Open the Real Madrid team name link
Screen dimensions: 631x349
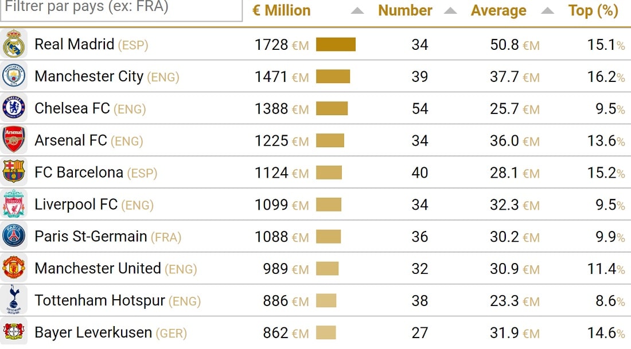(75, 44)
